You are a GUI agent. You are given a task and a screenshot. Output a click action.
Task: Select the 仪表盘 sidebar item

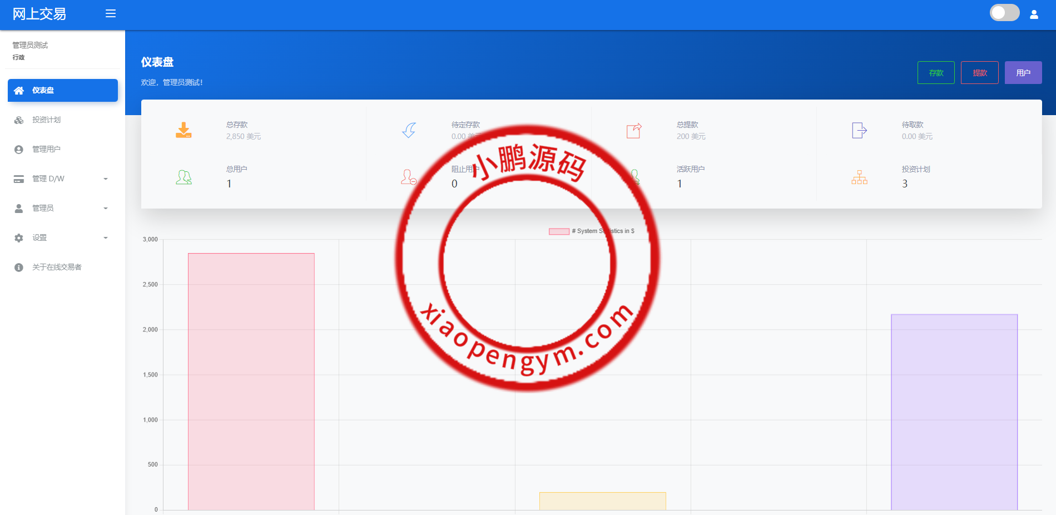coord(62,91)
